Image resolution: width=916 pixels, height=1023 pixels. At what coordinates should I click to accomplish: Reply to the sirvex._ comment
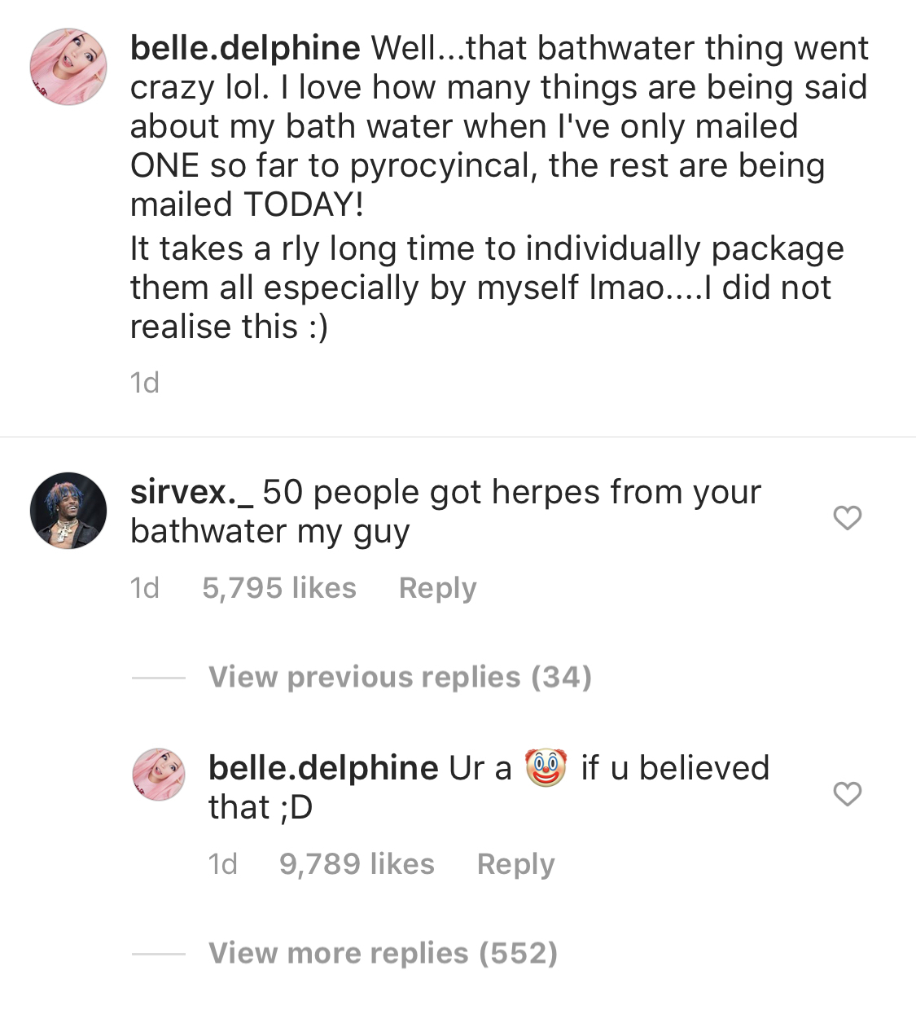point(437,588)
